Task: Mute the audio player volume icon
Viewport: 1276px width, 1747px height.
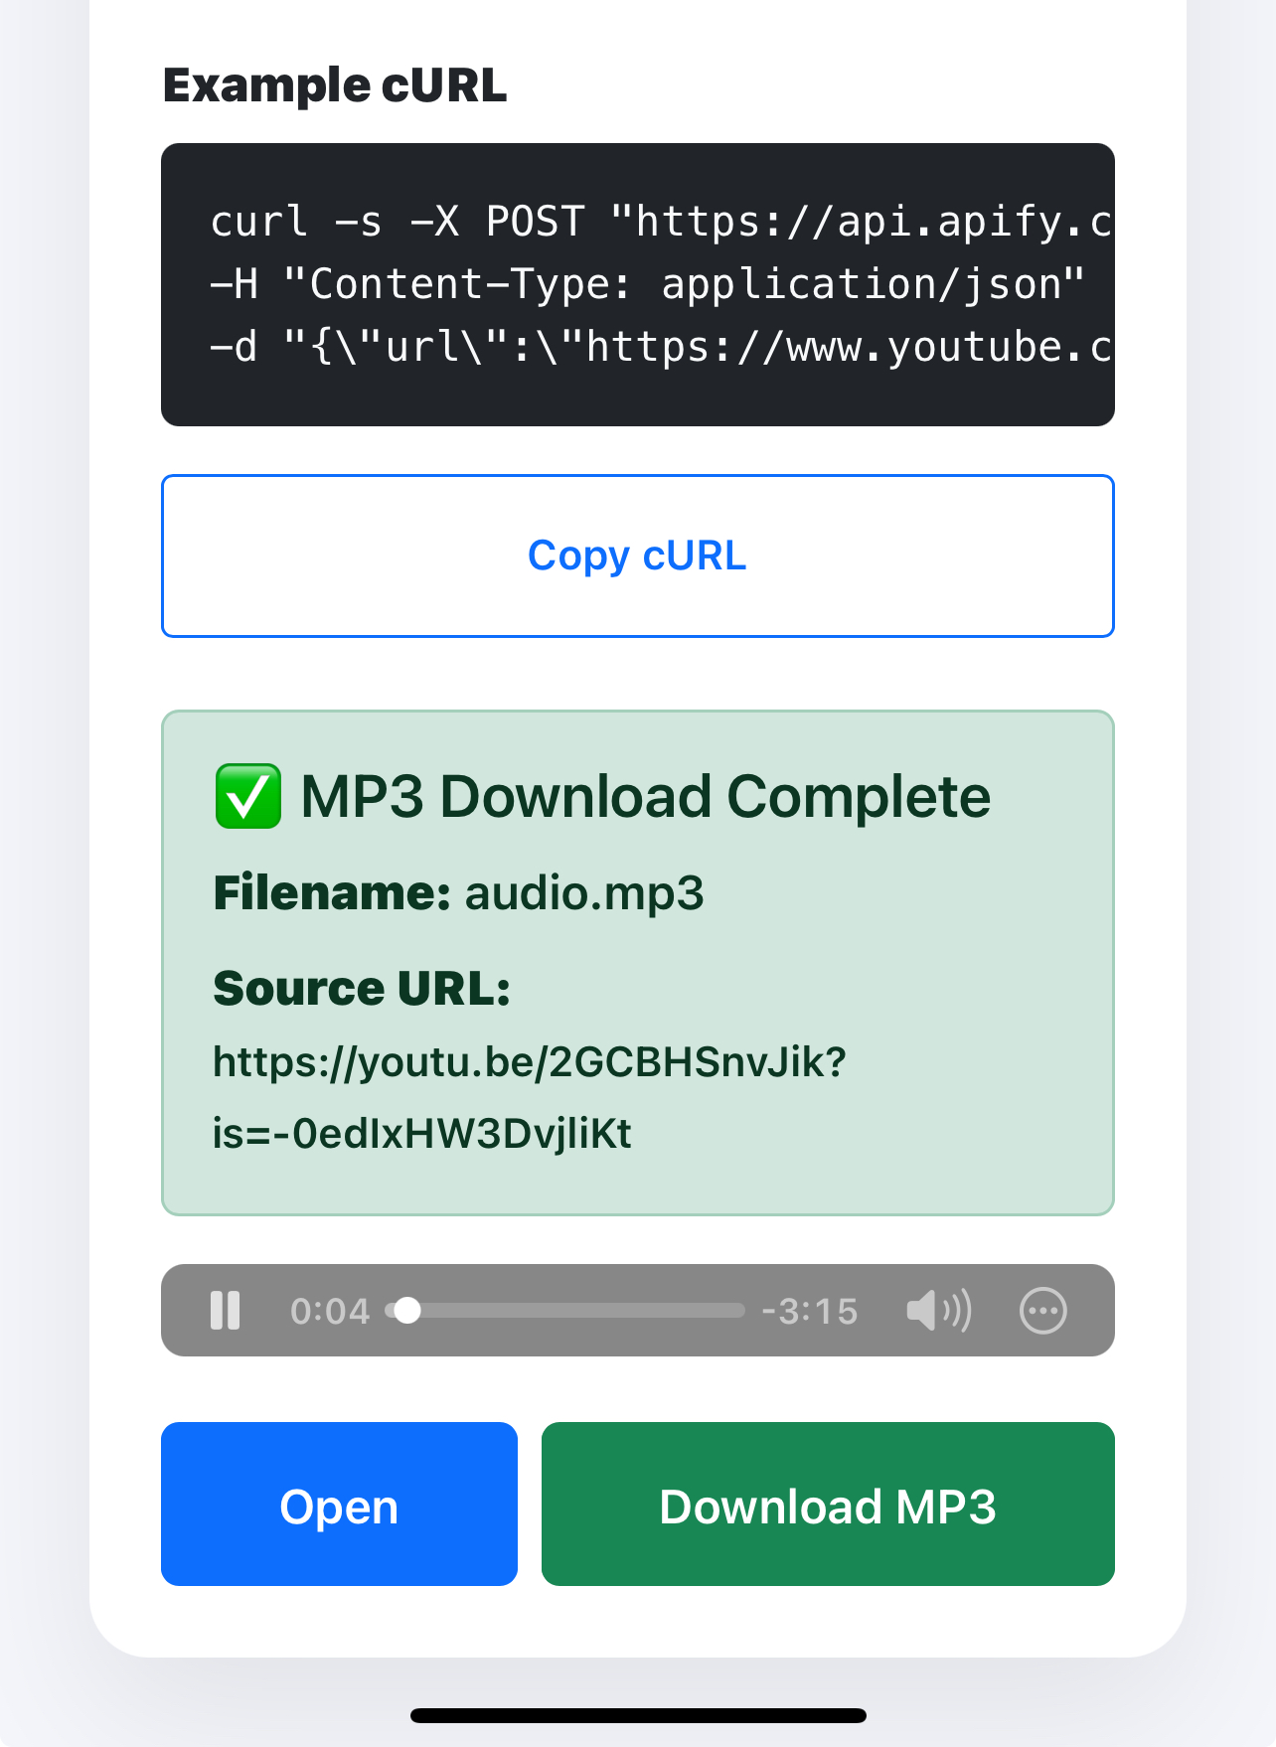Action: point(938,1310)
